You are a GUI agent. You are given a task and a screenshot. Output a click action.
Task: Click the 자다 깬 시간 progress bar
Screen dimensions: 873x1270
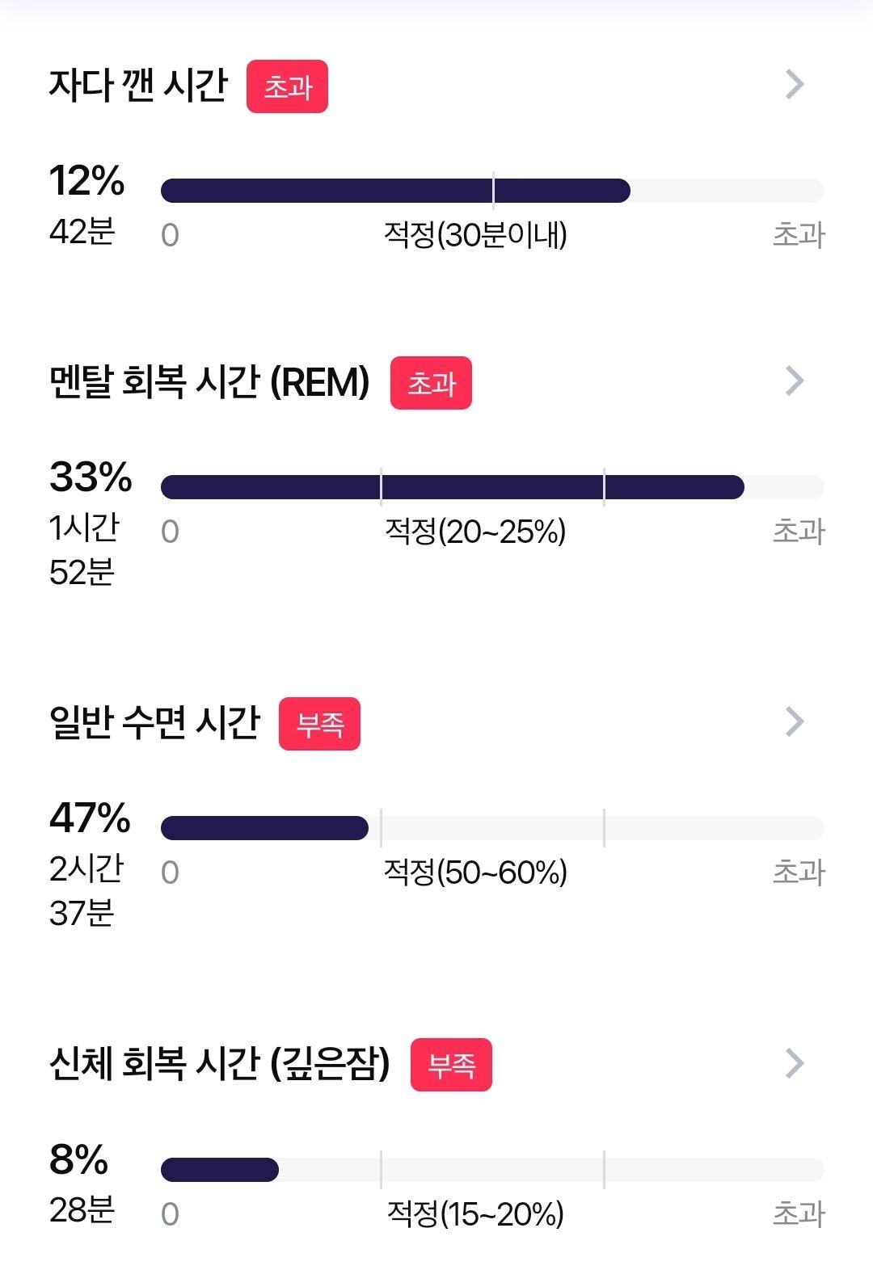pos(491,191)
